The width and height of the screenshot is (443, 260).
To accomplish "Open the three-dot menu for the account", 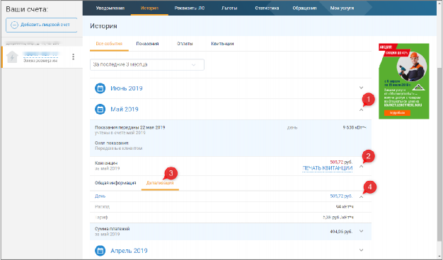I will (73, 57).
